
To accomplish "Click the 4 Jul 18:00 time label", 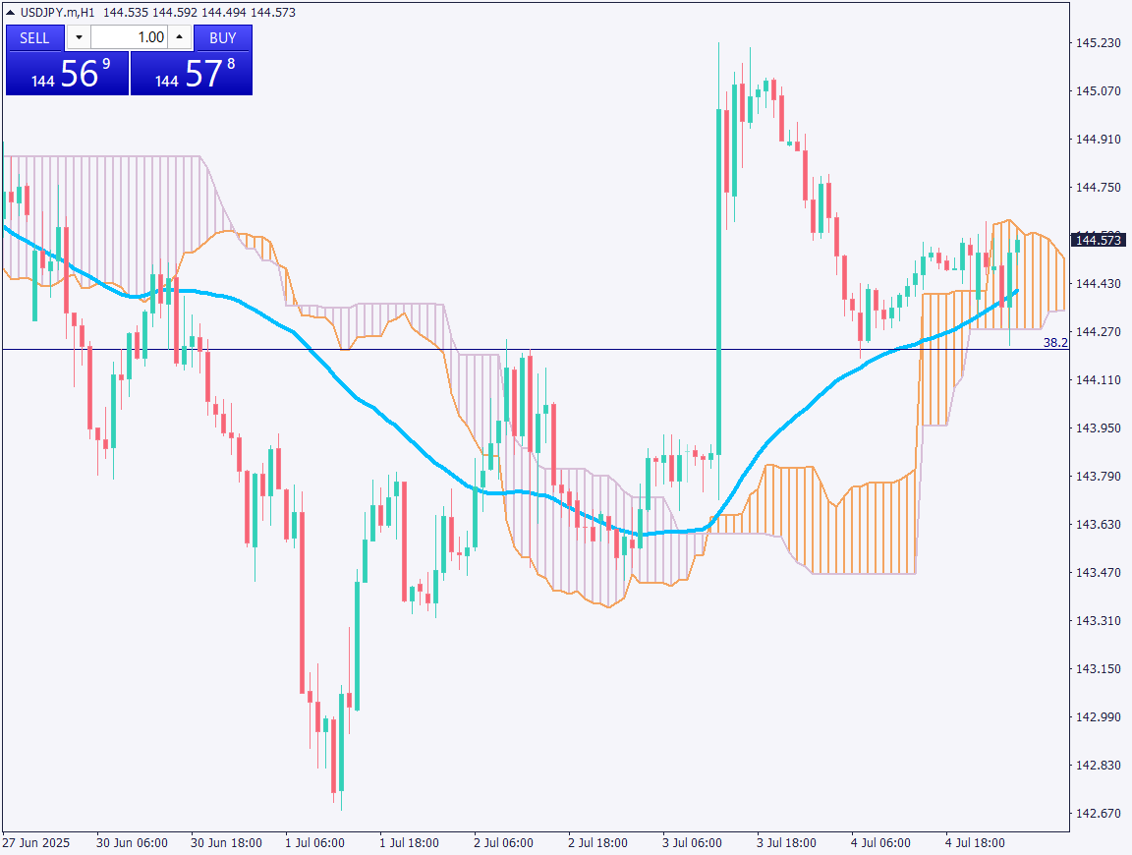I will click(x=975, y=843).
